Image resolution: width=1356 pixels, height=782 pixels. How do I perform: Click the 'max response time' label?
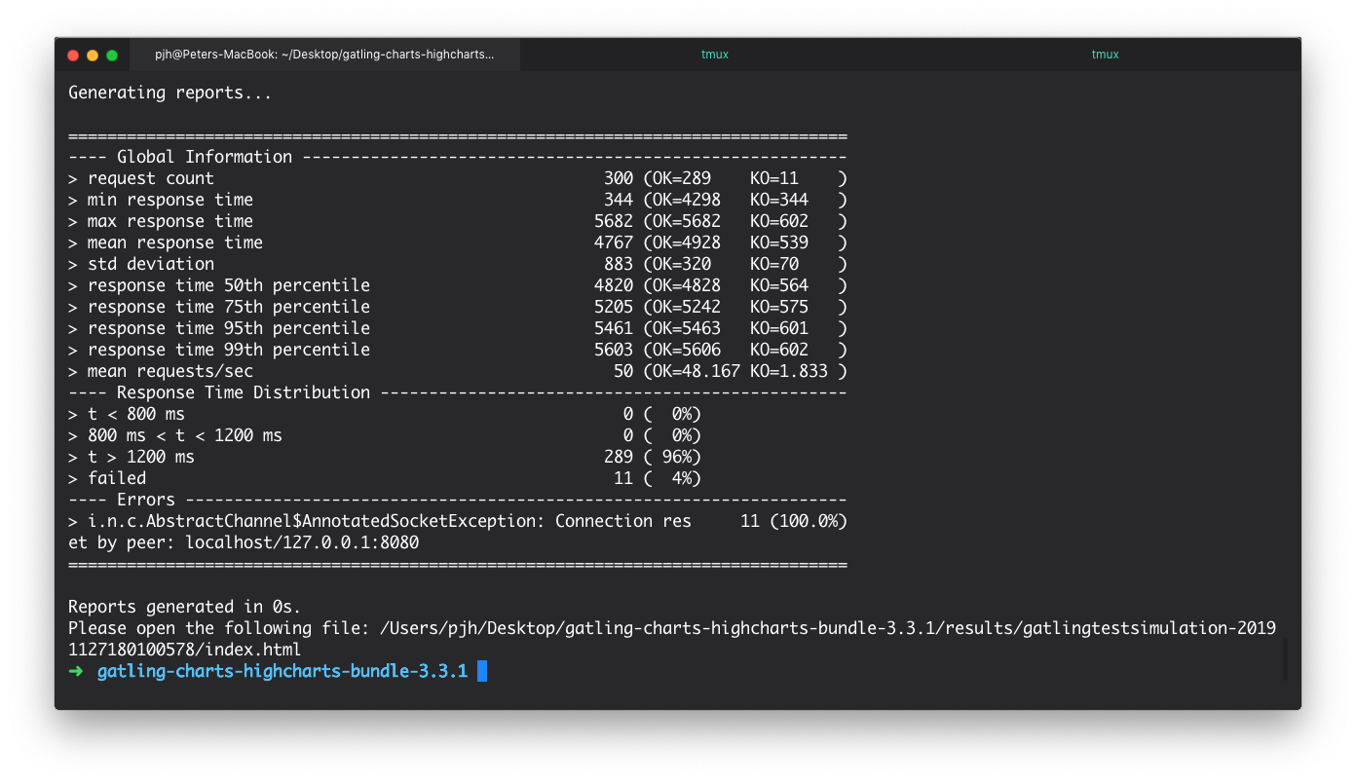click(x=170, y=221)
